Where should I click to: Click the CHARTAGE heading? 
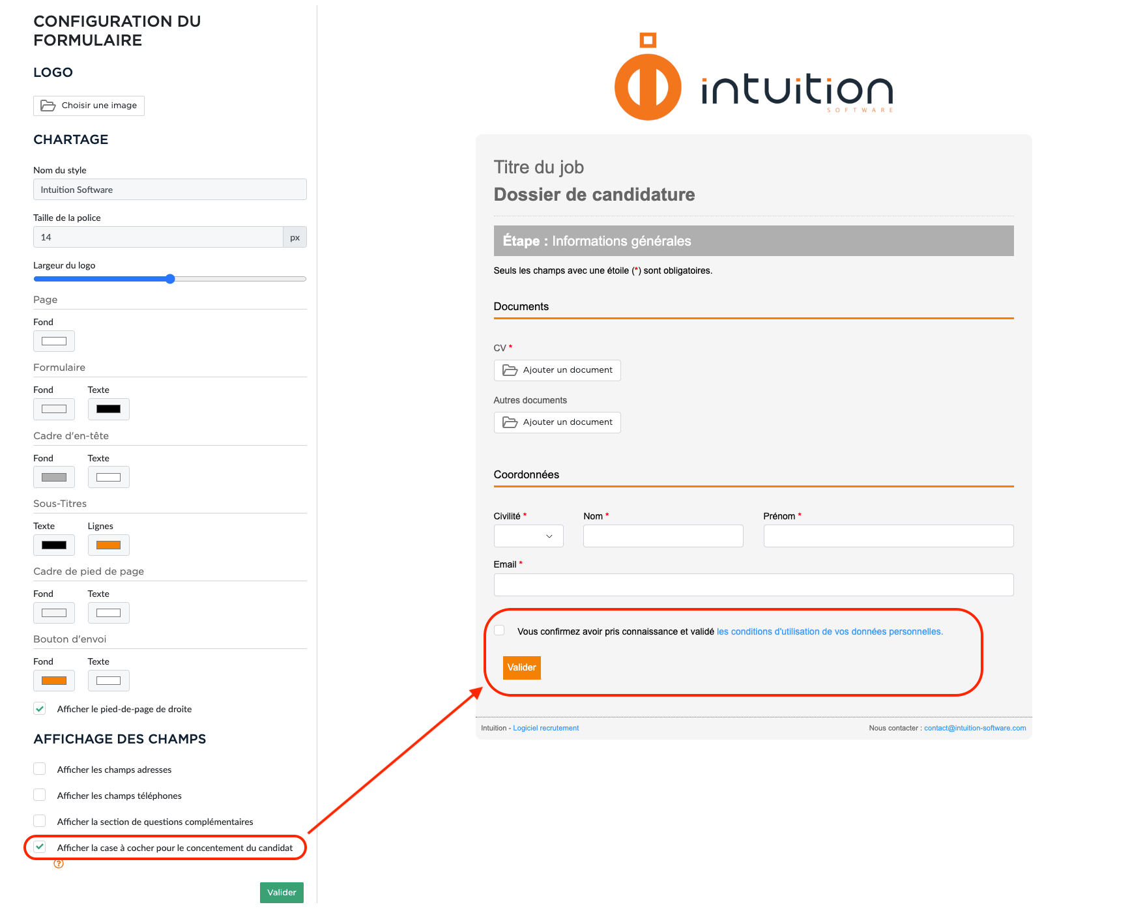pyautogui.click(x=71, y=139)
